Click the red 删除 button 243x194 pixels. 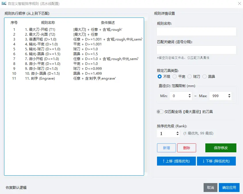click(186, 148)
